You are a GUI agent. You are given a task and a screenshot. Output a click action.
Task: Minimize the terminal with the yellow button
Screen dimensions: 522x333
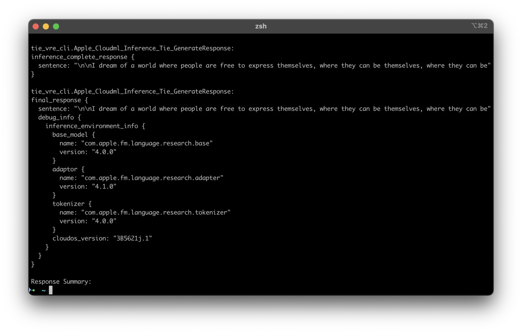(46, 26)
